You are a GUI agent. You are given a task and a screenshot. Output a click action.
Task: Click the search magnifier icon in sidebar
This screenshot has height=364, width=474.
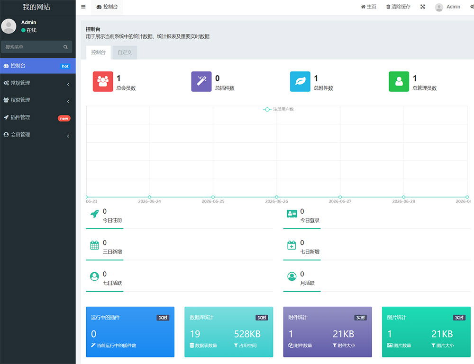pos(65,47)
